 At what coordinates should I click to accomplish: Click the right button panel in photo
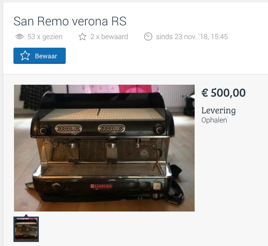(x=111, y=128)
